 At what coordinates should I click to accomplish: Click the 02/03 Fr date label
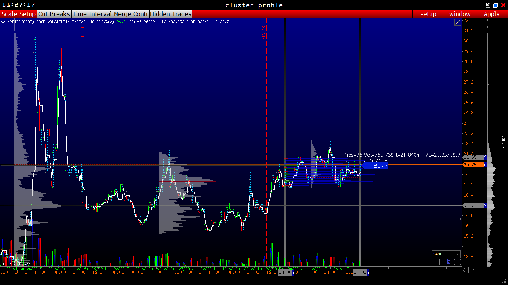166,269
